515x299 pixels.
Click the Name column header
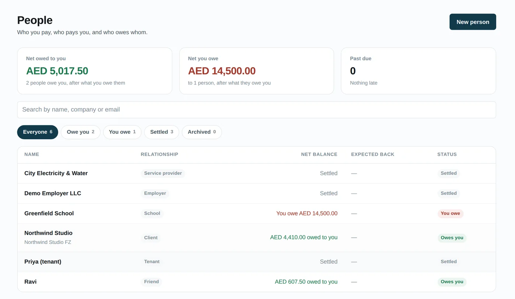tap(32, 154)
